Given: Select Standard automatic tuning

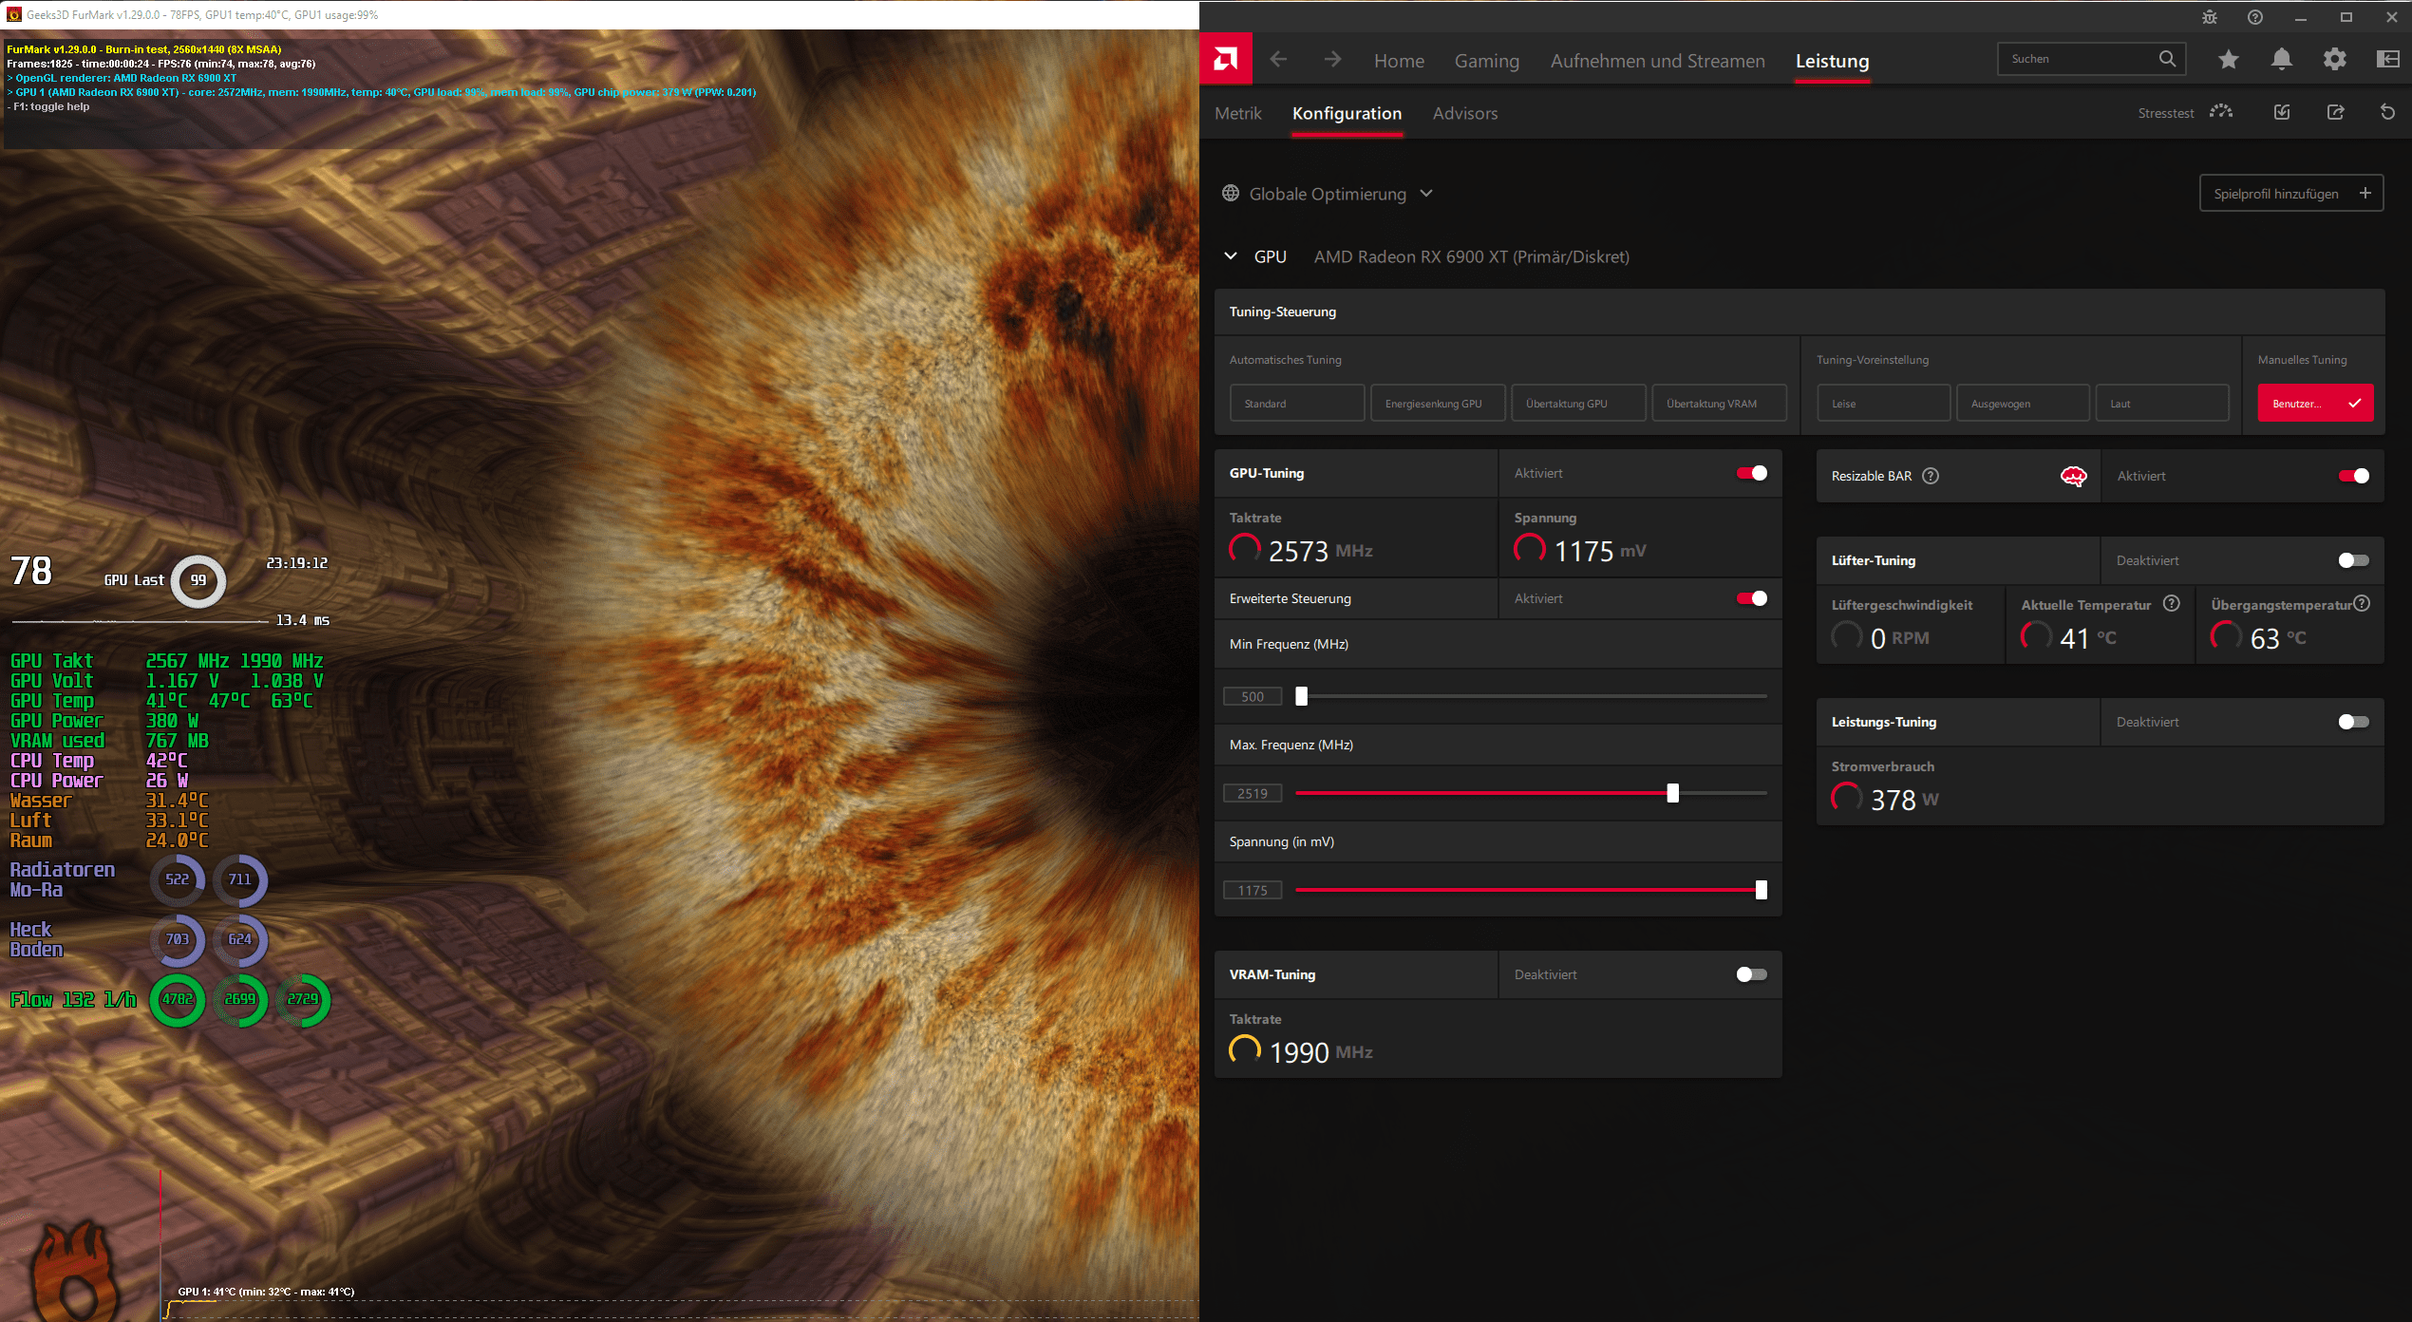Looking at the screenshot, I should [x=1297, y=403].
